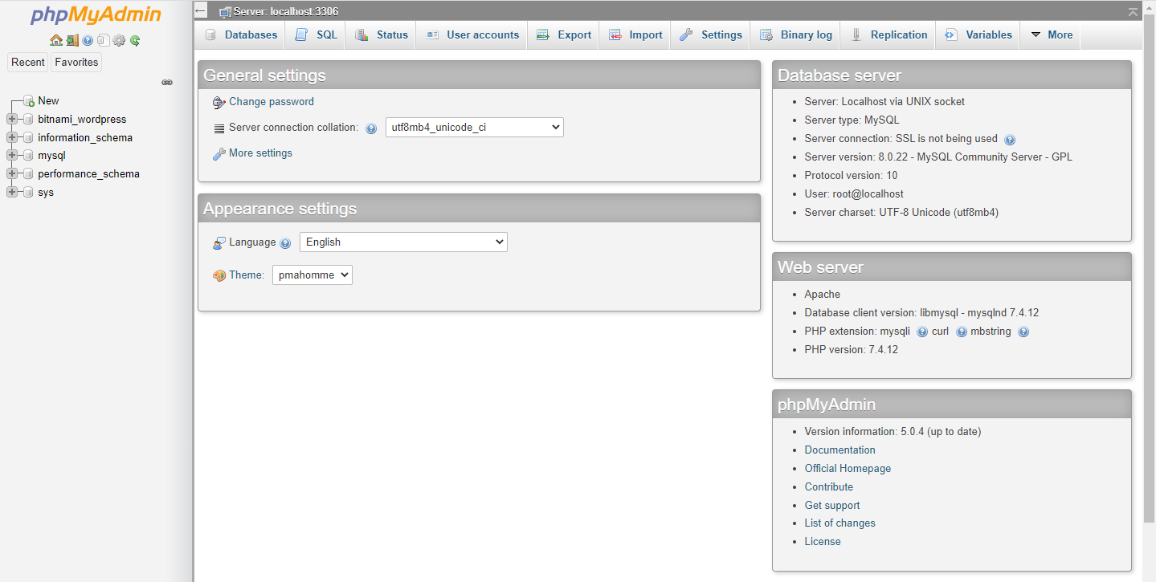Image resolution: width=1156 pixels, height=582 pixels.
Task: Click the text 'User: root@localhost'
Action: (854, 194)
